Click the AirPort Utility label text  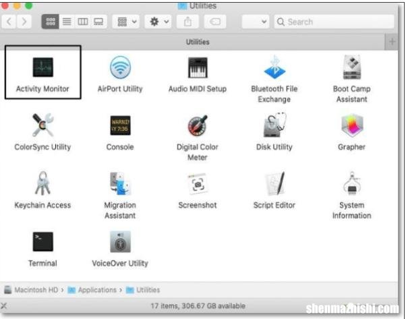pos(120,89)
